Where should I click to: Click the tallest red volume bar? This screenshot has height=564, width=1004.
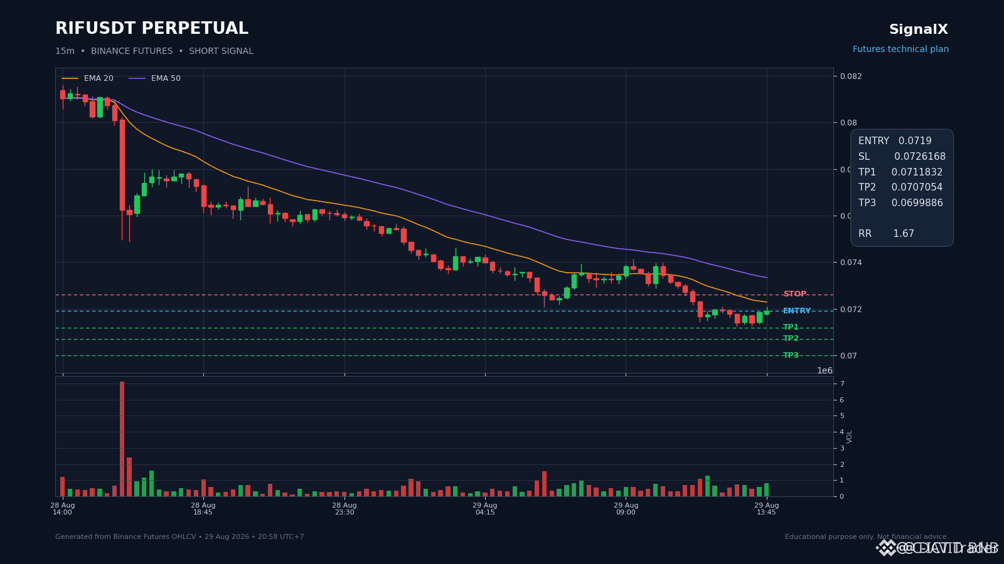click(x=122, y=439)
